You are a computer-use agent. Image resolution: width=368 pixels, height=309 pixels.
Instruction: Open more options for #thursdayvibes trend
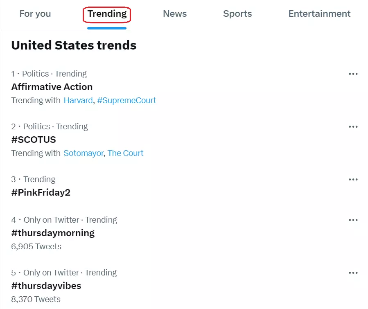pyautogui.click(x=353, y=273)
